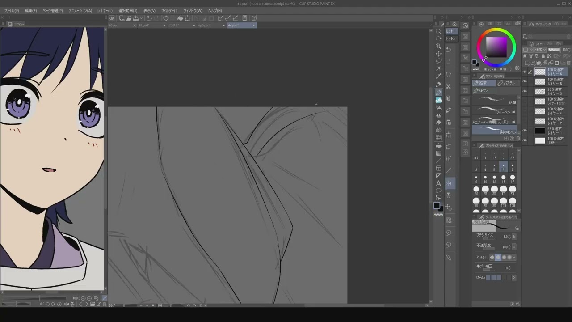572x322 pixels.
Task: Adjust opacity stepper in tool property
Action: (509, 247)
